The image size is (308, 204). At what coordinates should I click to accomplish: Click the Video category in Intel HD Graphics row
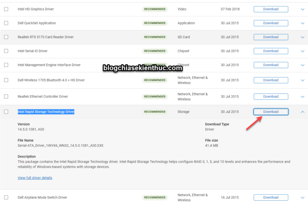point(182,9)
